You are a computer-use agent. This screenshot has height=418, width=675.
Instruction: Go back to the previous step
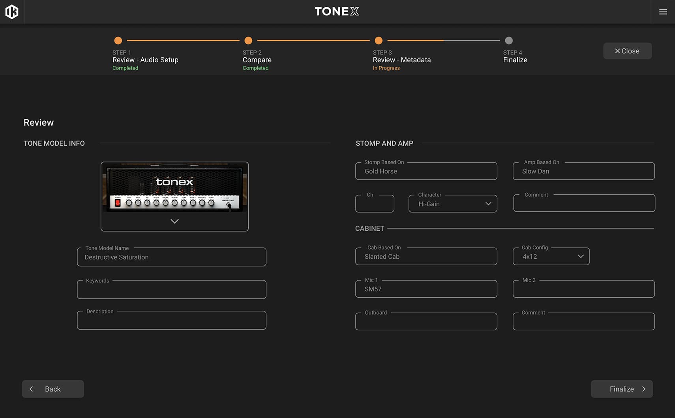coord(53,389)
